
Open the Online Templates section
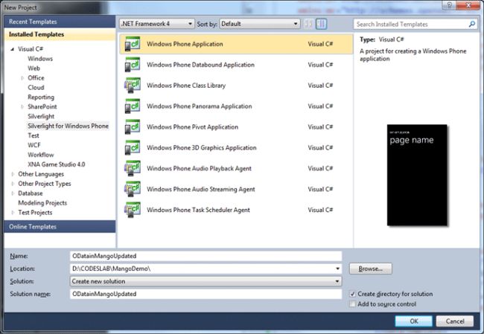pyautogui.click(x=60, y=227)
